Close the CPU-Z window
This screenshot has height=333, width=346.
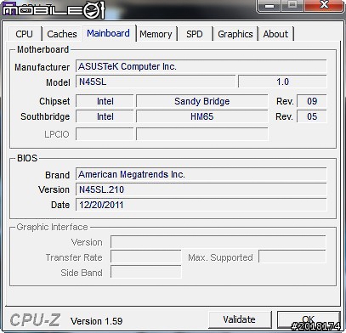324,5
